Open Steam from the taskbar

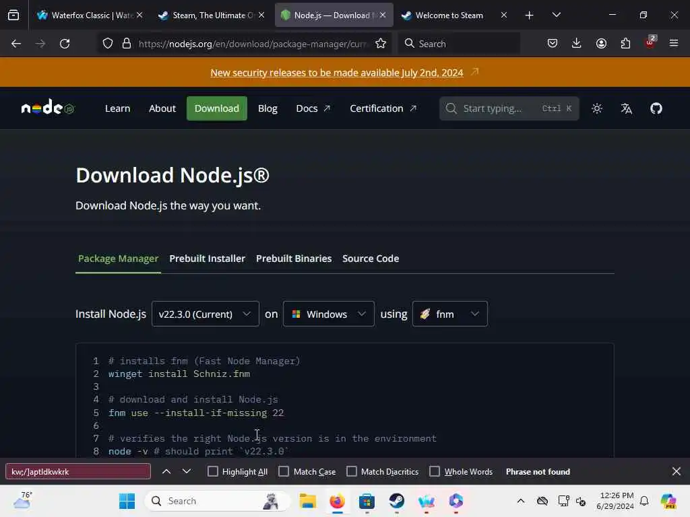point(396,501)
